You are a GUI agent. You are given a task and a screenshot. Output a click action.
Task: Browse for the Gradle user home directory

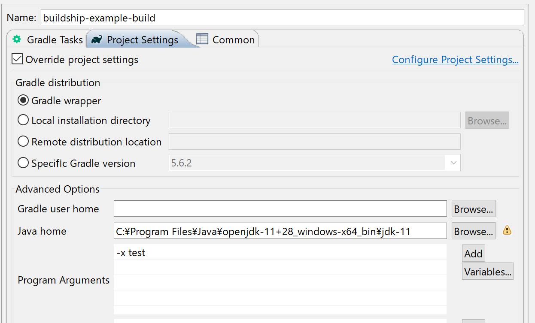point(473,208)
